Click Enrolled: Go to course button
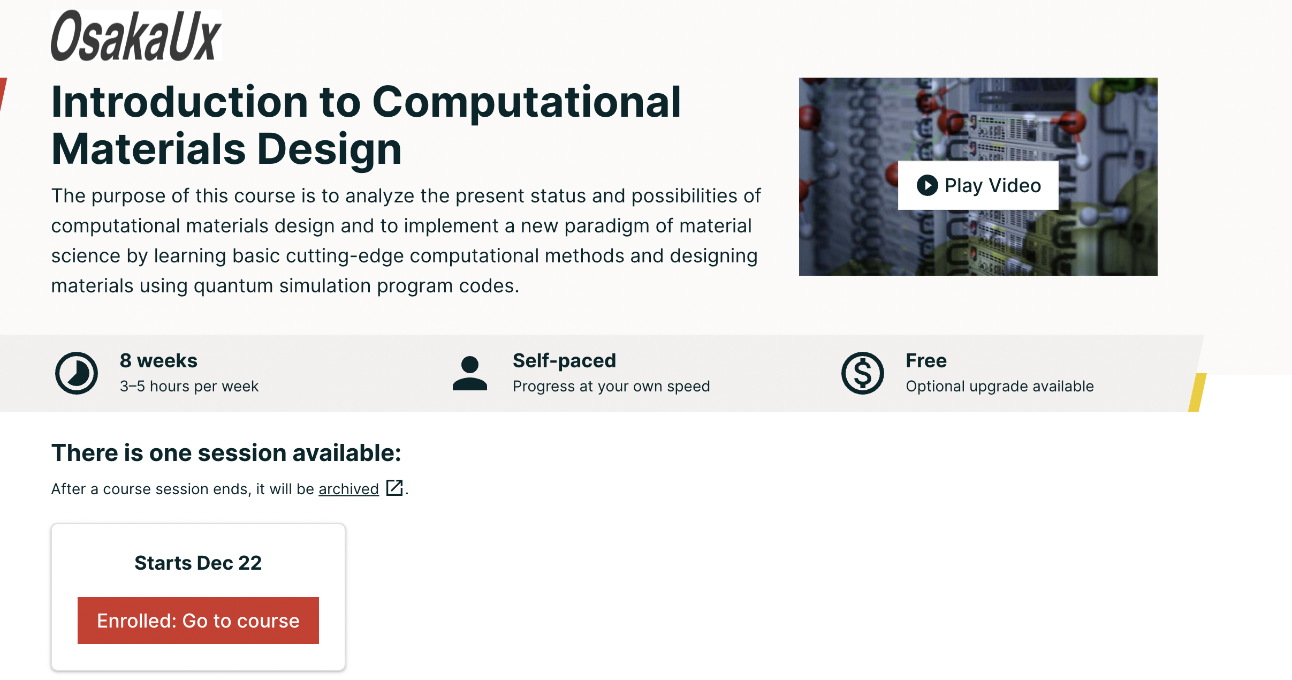Viewport: 1292px width, 680px height. click(198, 621)
